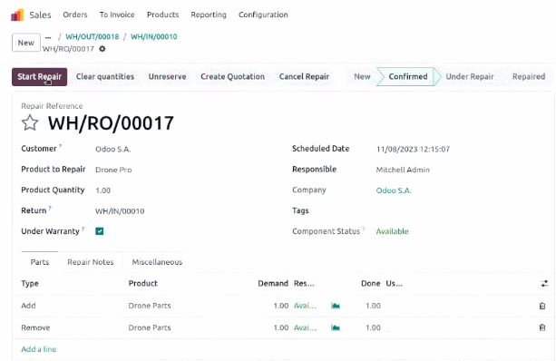Edit Product Quantity value 1.00
This screenshot has width=556, height=361.
[102, 190]
